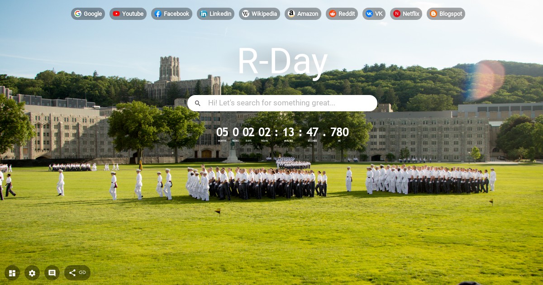Click the Facebook icon
This screenshot has width=543, height=285.
(158, 14)
